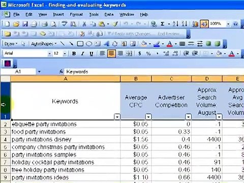Toggle Italic formatting
This screenshot has height=183, width=244.
pyautogui.click(x=83, y=53)
